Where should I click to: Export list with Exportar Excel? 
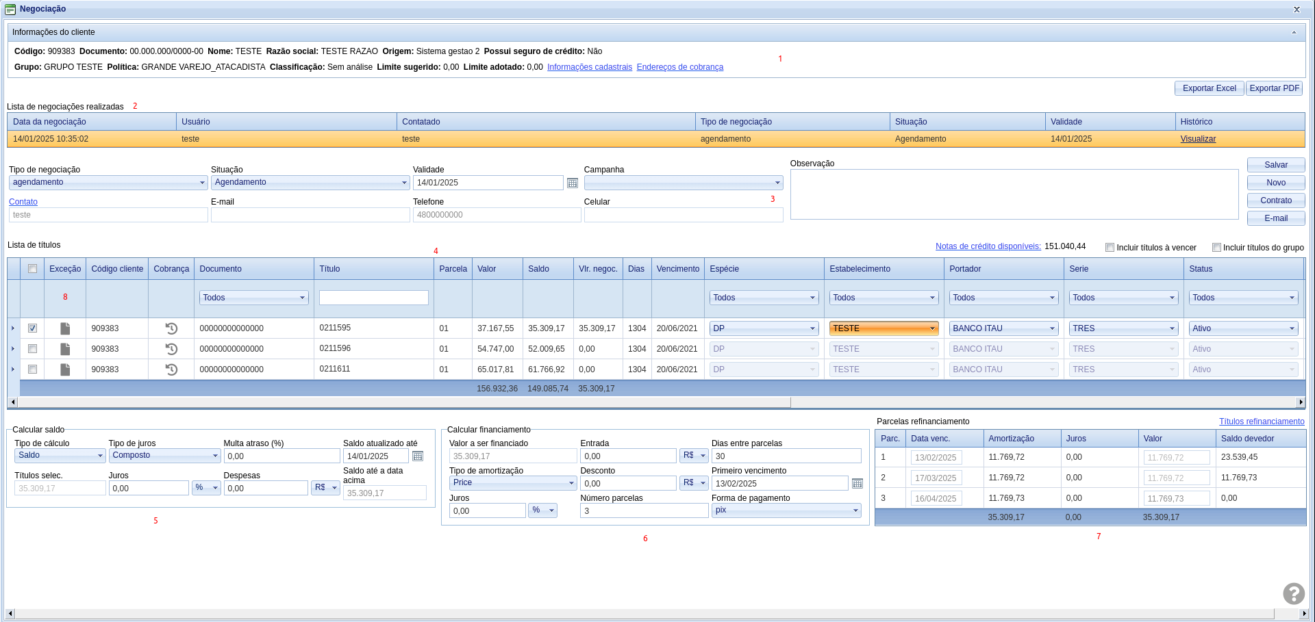[x=1209, y=88]
